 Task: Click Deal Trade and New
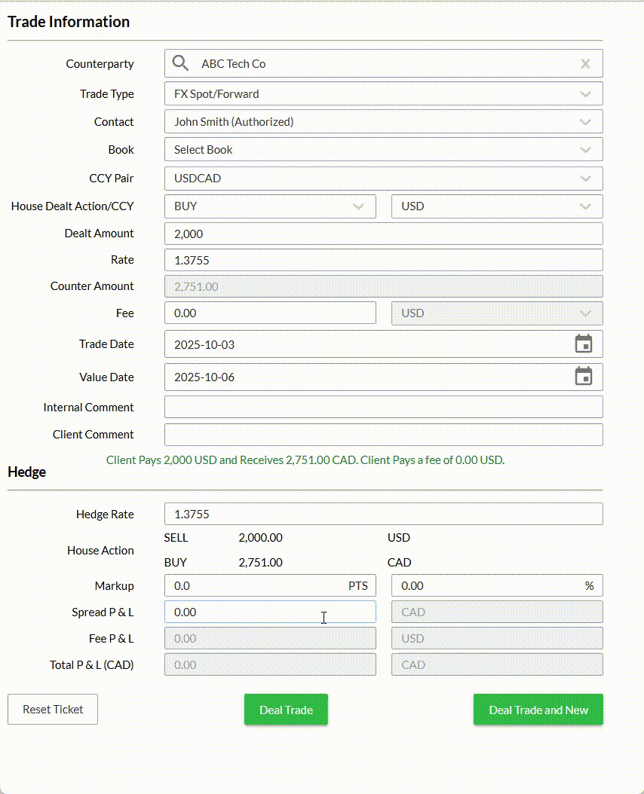[x=538, y=709]
